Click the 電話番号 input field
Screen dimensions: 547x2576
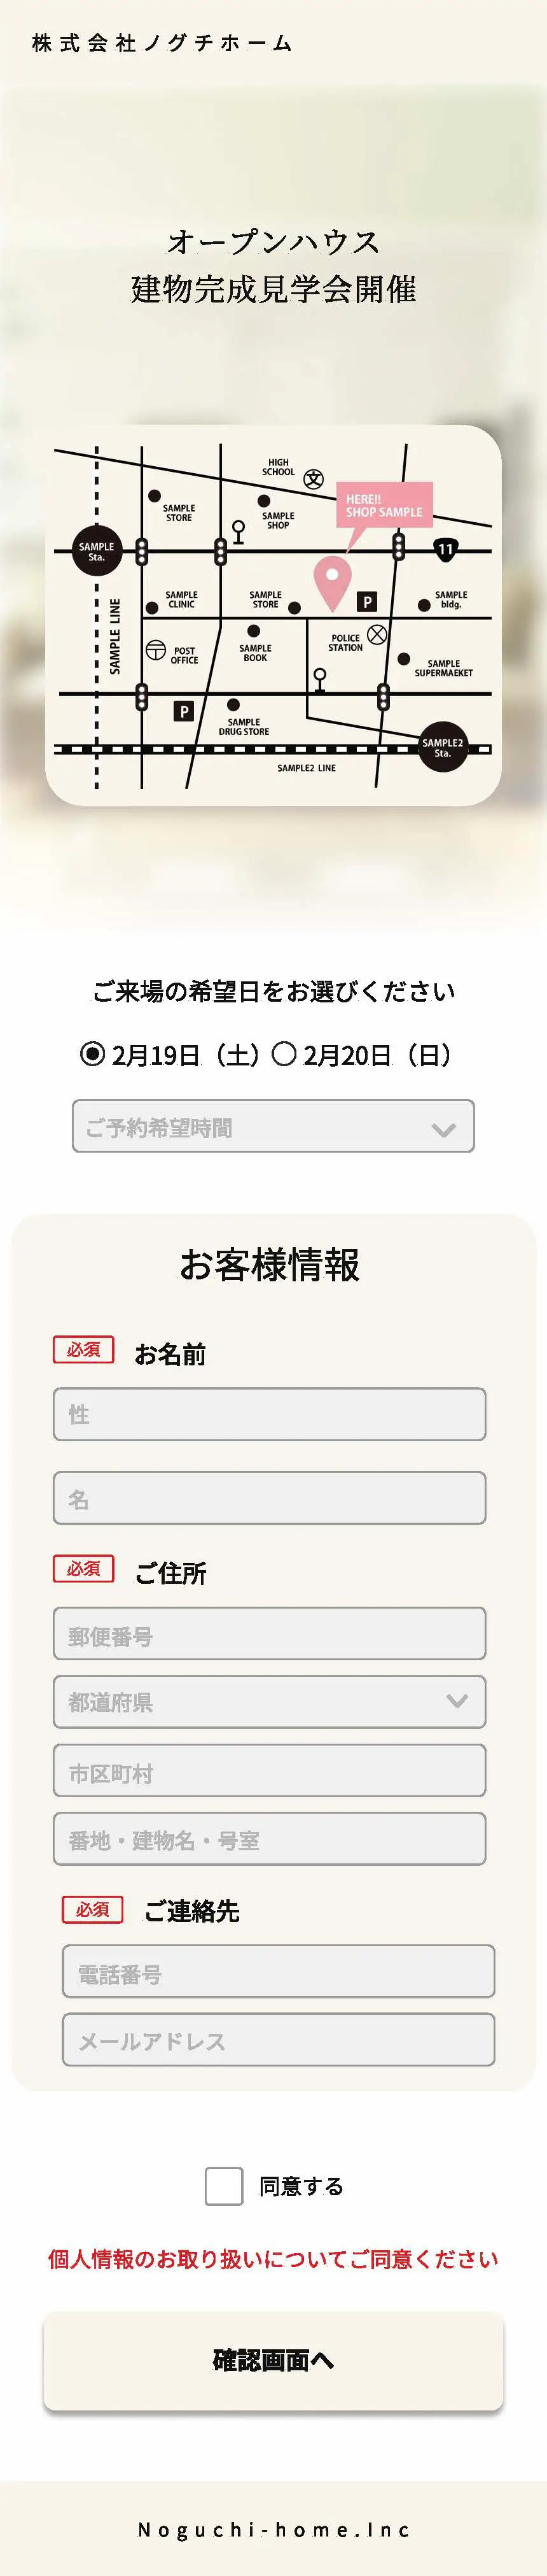tap(279, 1971)
